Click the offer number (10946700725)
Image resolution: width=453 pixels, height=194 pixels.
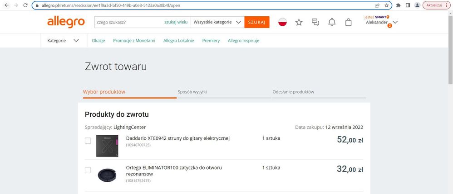(138, 145)
